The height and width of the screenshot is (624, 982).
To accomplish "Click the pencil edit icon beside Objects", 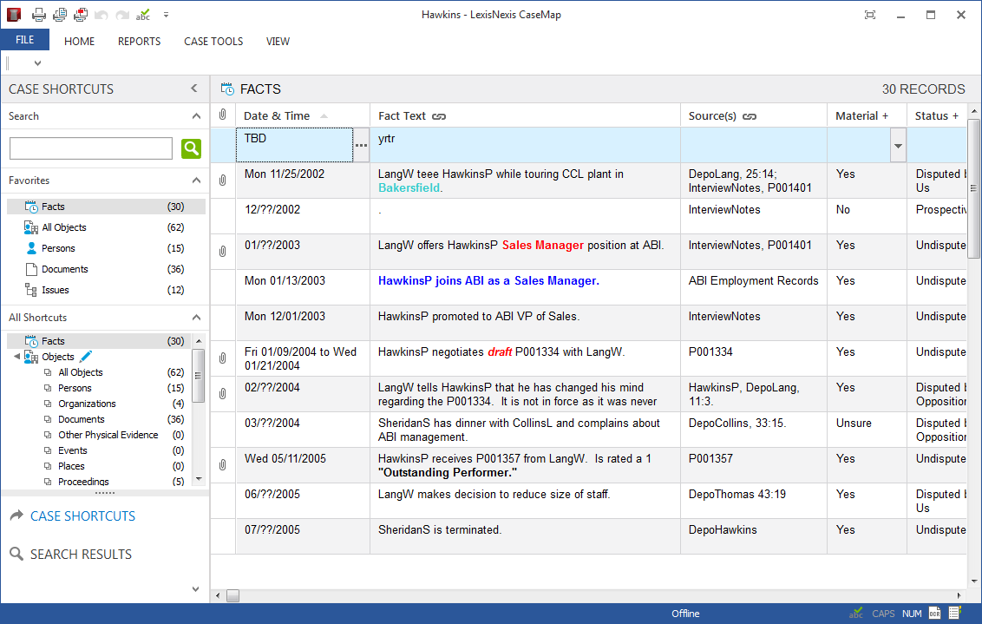I will point(86,356).
